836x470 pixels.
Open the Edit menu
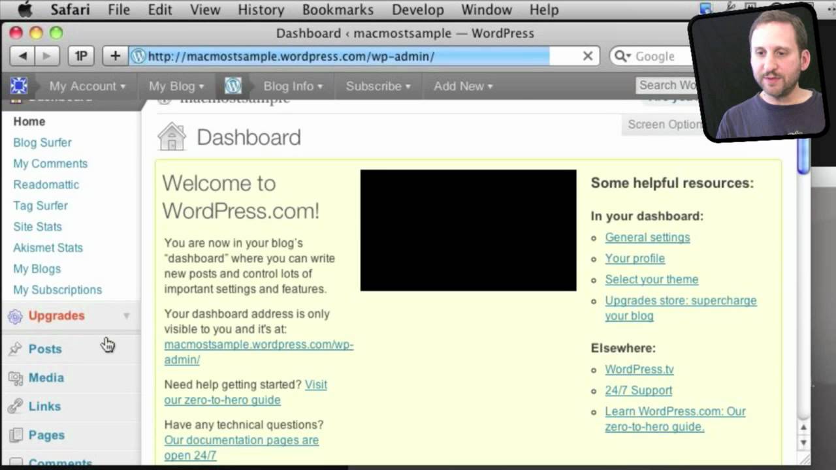click(160, 10)
